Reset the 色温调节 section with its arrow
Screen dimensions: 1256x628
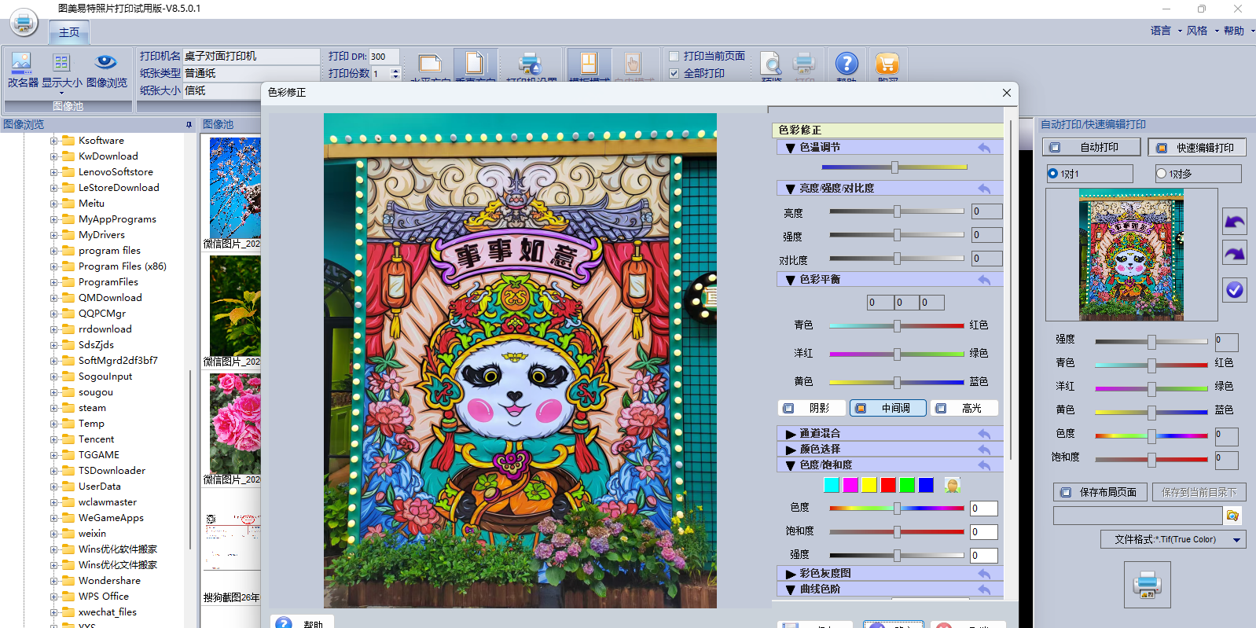[984, 148]
